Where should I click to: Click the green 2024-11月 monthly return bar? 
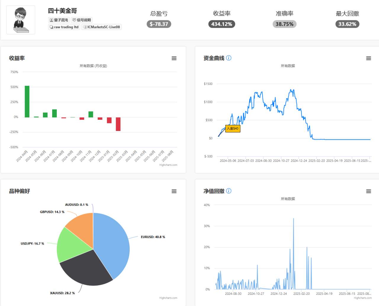91,114
